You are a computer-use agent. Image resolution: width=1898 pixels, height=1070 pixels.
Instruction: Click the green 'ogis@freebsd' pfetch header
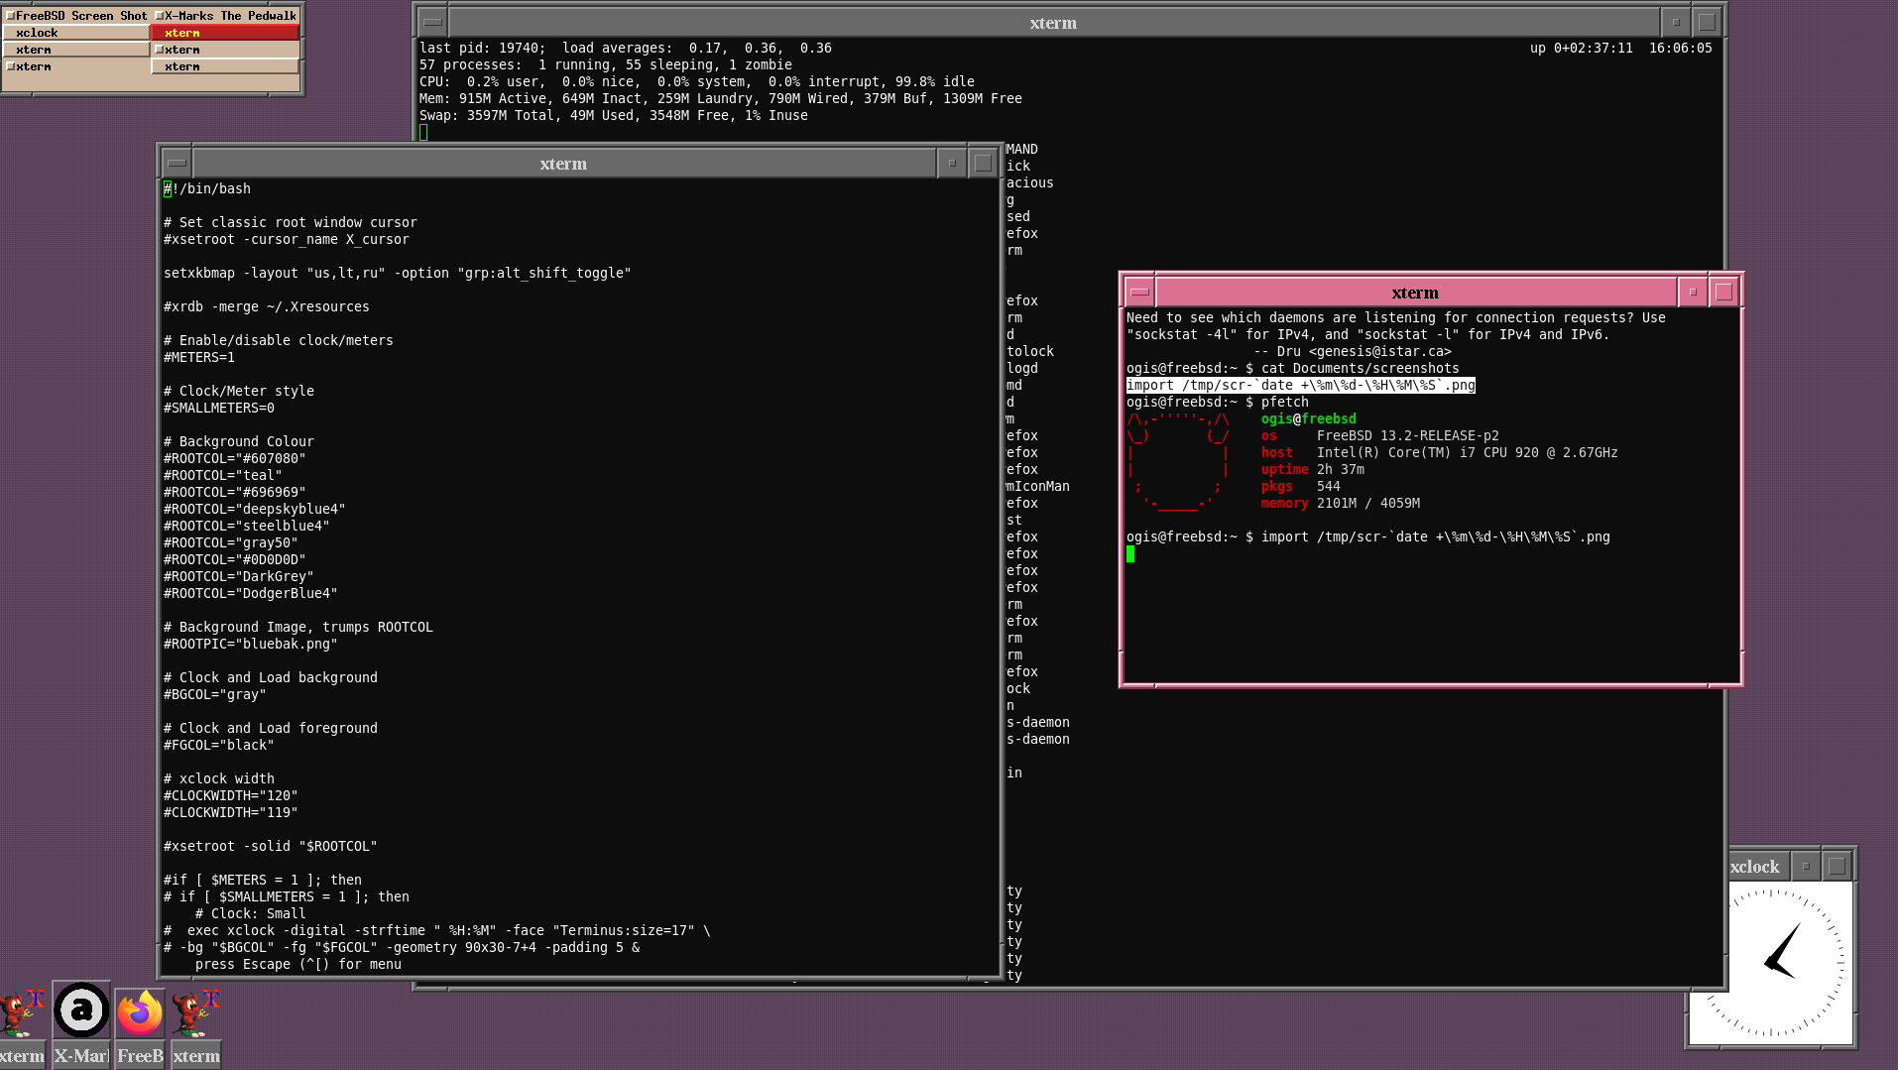click(1309, 418)
